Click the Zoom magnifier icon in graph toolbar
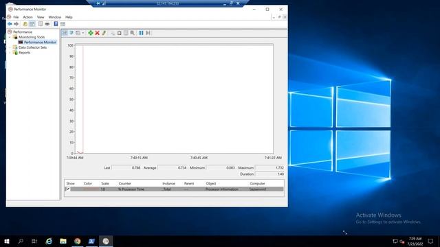 (x=133, y=33)
